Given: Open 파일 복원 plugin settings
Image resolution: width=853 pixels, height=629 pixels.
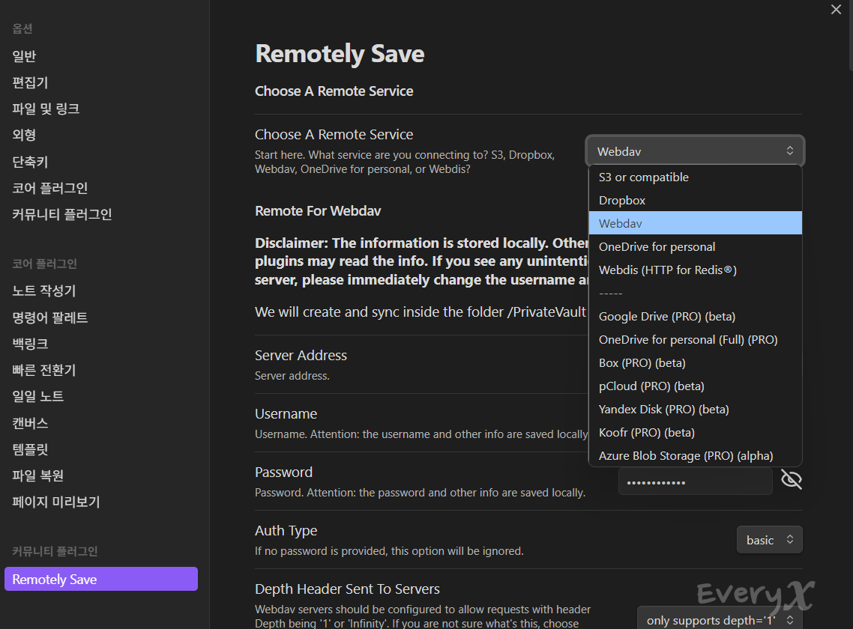Looking at the screenshot, I should (38, 475).
